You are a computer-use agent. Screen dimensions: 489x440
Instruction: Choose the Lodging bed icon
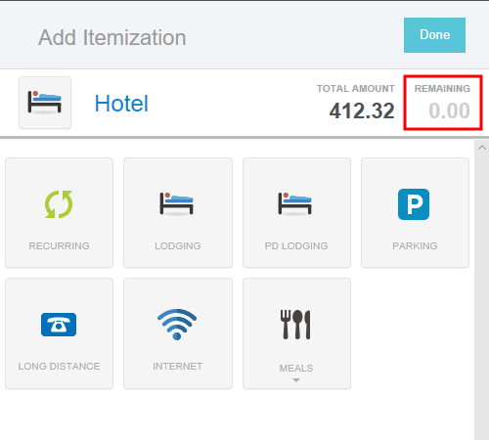point(177,203)
